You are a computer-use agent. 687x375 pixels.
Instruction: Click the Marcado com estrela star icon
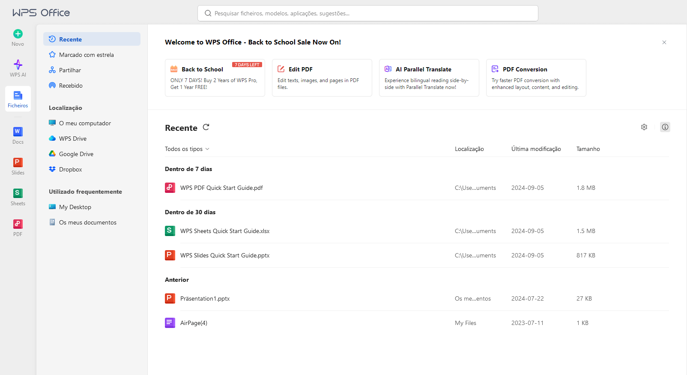tap(52, 55)
